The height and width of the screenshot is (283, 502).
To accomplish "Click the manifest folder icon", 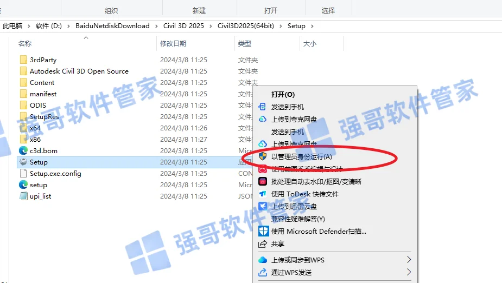I will coord(23,94).
